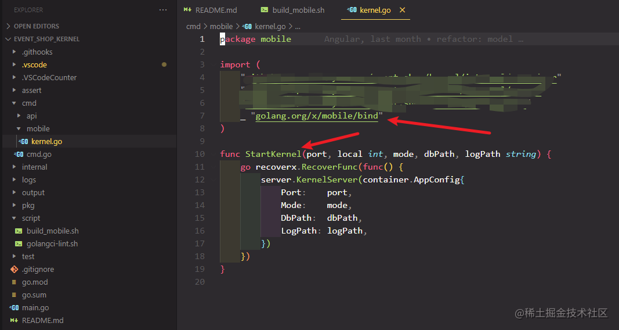Expand the logs folder arrow
The height and width of the screenshot is (330, 619).
point(14,180)
